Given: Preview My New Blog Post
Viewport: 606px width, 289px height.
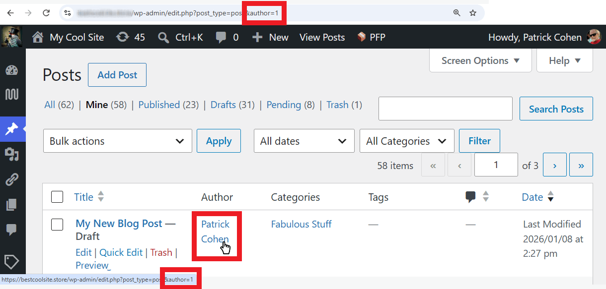Looking at the screenshot, I should tap(92, 265).
